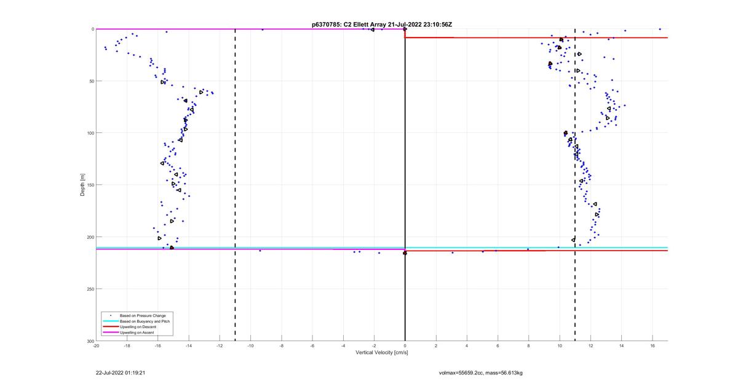Click depth-axis tick label "200"
The height and width of the screenshot is (383, 738).
tap(90, 237)
